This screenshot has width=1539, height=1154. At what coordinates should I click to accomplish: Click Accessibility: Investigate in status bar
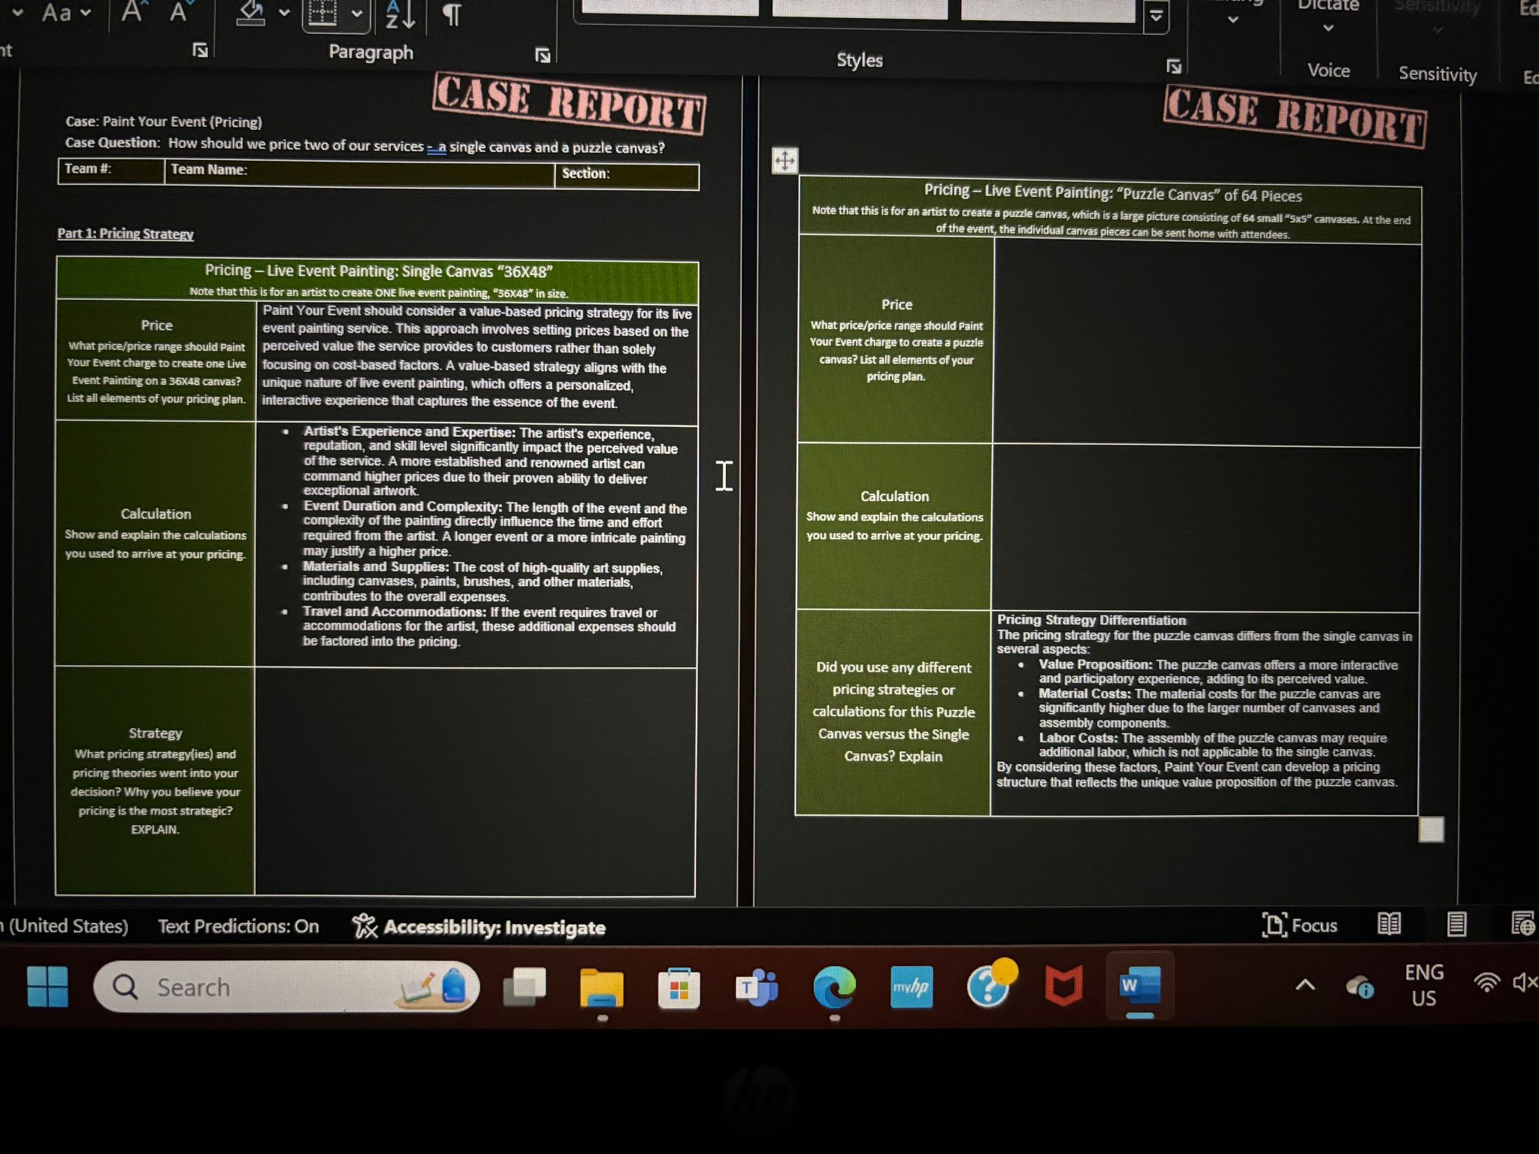(x=481, y=927)
